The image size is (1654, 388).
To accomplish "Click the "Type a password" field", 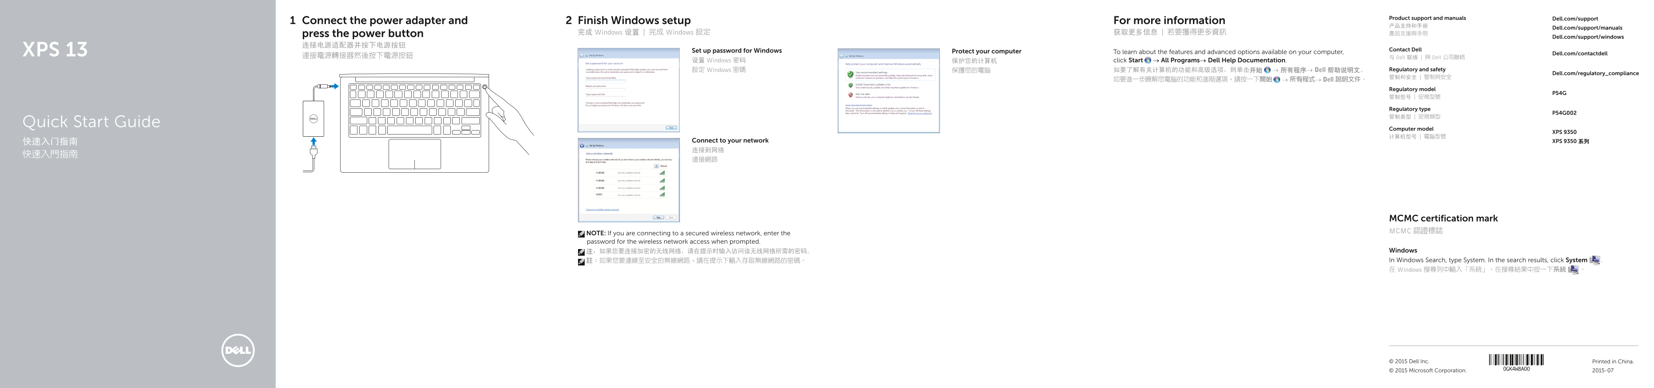I will [x=606, y=81].
